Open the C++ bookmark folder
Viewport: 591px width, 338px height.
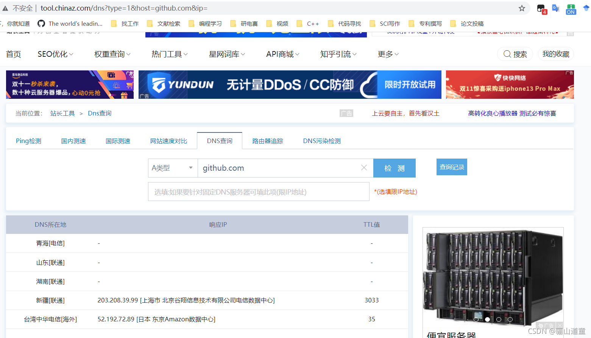point(308,23)
